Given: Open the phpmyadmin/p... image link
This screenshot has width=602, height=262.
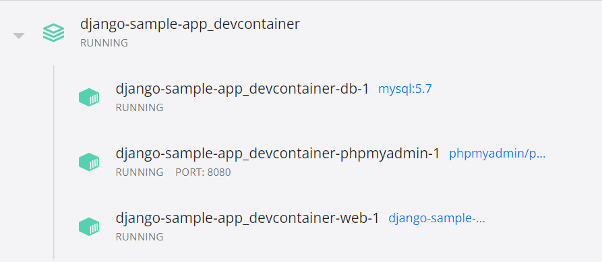Looking at the screenshot, I should click(x=498, y=154).
